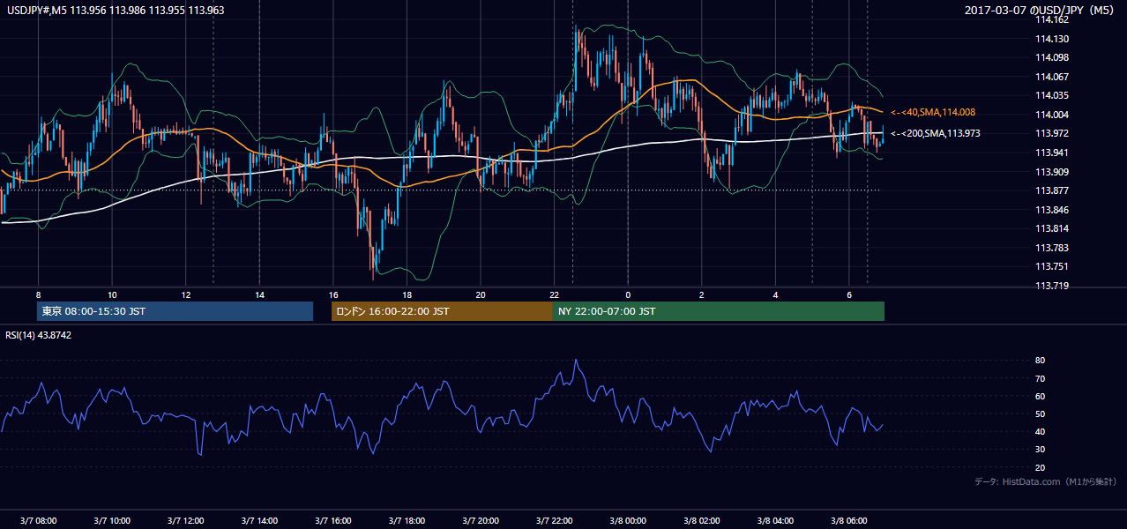Click price level 113.941 on the axis
Screen dimensions: 1127x529
[1053, 153]
